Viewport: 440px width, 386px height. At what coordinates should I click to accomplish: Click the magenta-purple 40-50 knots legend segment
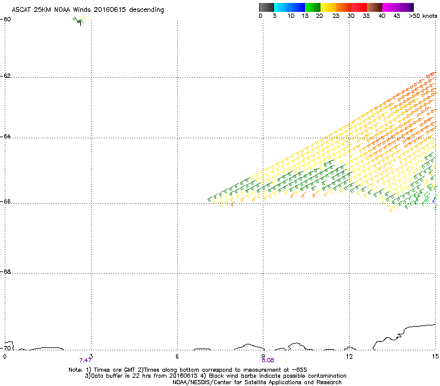(398, 7)
